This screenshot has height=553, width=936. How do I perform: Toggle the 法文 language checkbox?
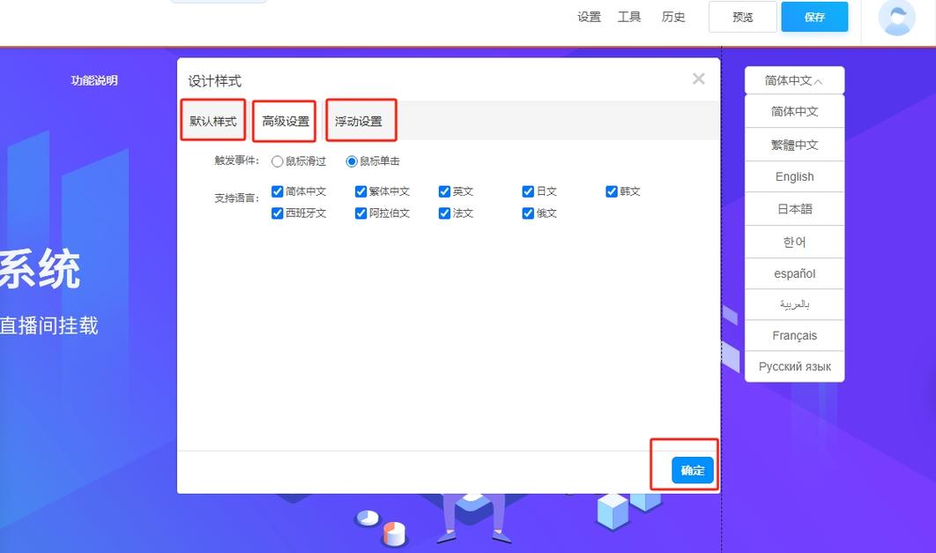(444, 213)
